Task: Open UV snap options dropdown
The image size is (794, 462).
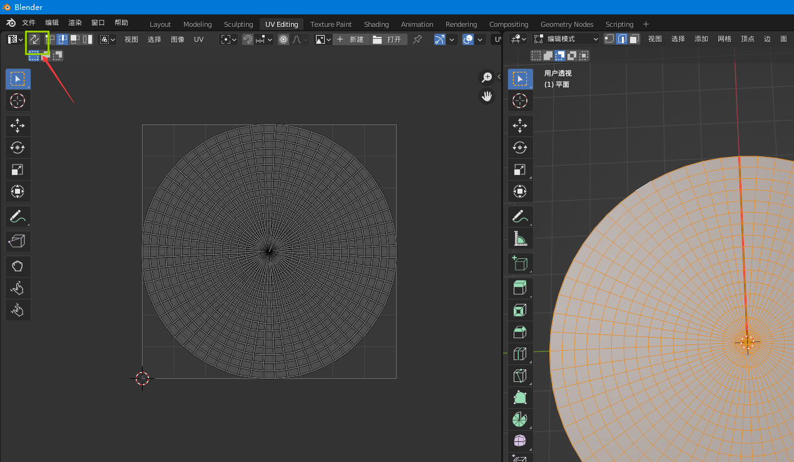Action: tap(265, 39)
